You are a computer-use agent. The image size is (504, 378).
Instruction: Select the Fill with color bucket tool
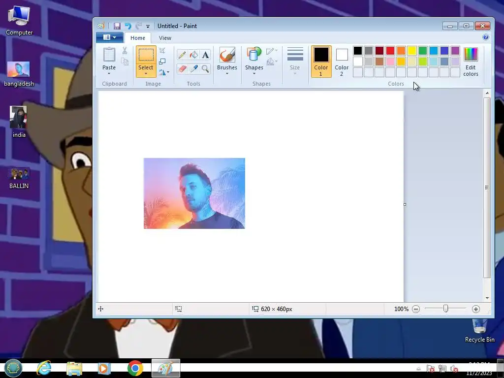(193, 55)
